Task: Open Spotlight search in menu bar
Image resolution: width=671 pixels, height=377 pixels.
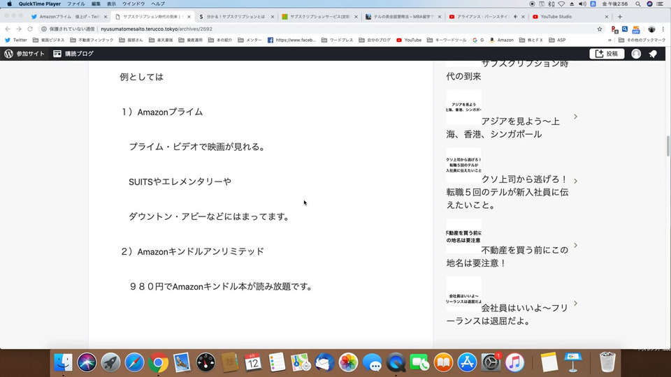Action: click(x=637, y=4)
